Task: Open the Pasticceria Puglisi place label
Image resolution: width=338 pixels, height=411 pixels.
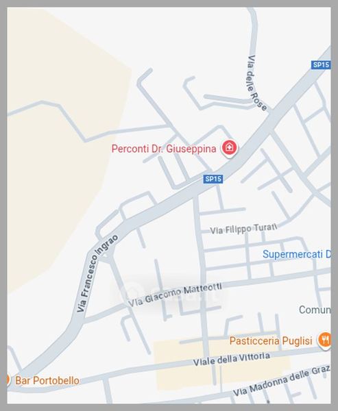Action: click(271, 340)
